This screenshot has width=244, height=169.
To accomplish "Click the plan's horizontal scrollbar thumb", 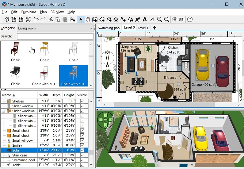I will (164, 105).
